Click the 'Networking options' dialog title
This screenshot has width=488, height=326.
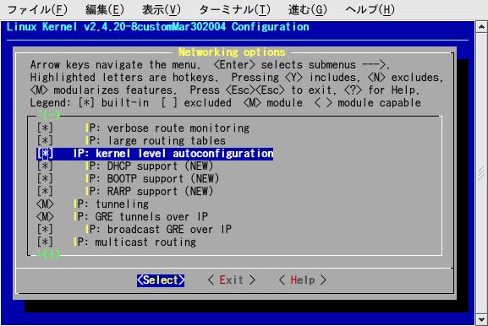tap(232, 52)
